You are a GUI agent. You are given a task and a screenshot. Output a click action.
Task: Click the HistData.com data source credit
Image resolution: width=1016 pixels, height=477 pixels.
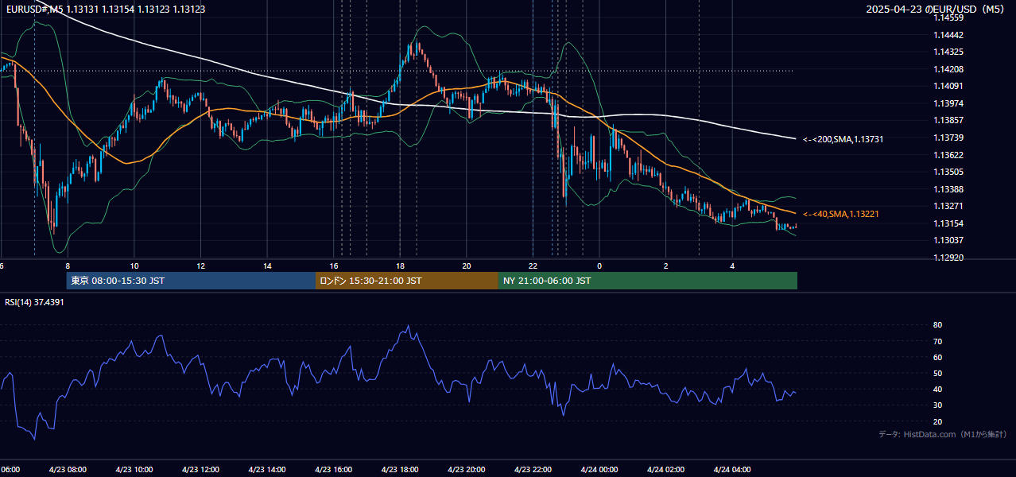click(x=943, y=434)
